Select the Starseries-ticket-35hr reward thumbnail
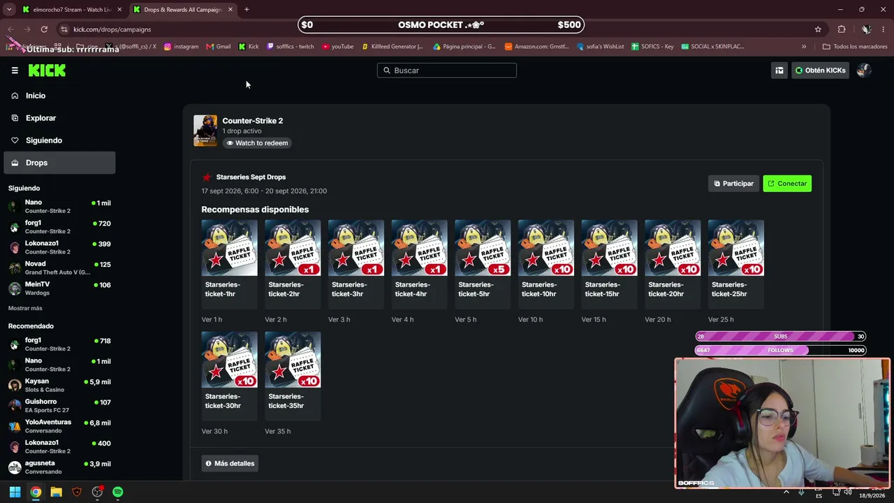894x503 pixels. point(293,360)
